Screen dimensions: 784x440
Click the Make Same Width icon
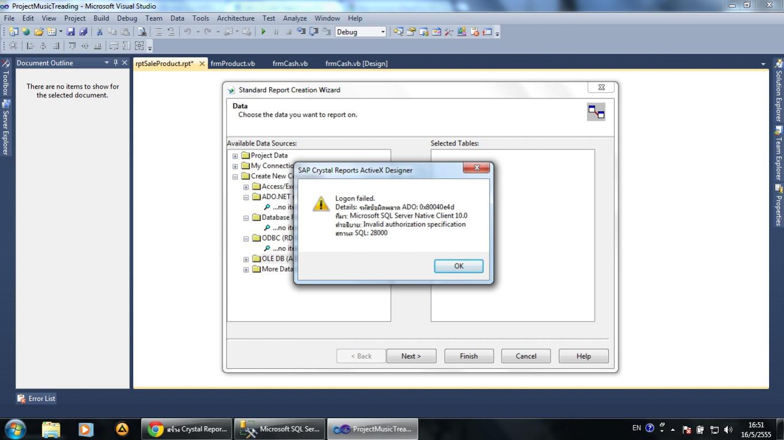click(114, 46)
